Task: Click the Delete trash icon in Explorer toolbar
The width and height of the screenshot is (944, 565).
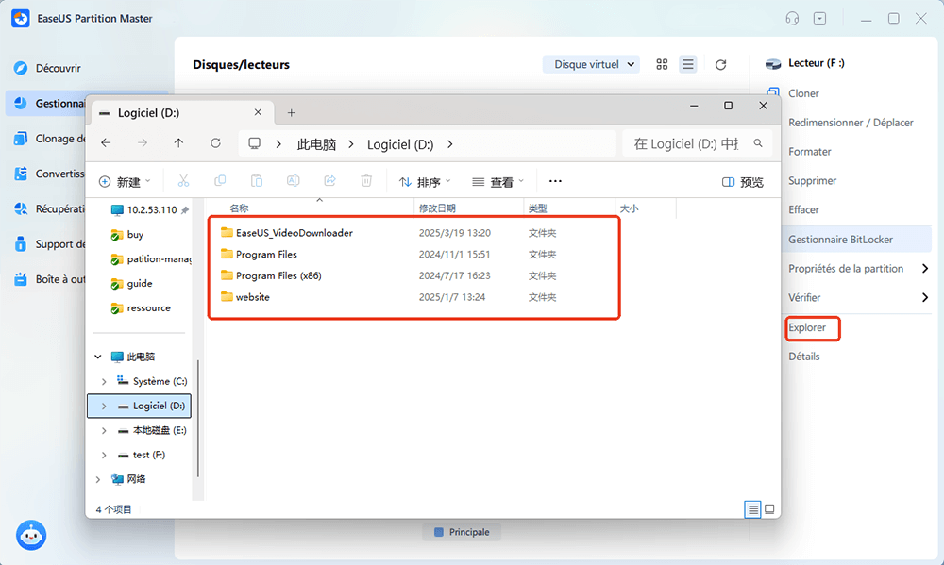Action: pos(366,180)
